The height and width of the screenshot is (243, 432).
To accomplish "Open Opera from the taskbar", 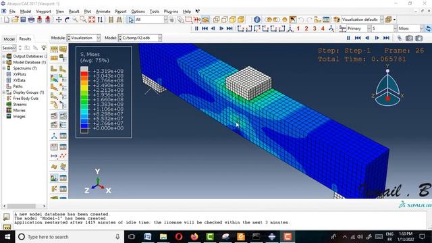I will [x=178, y=237].
